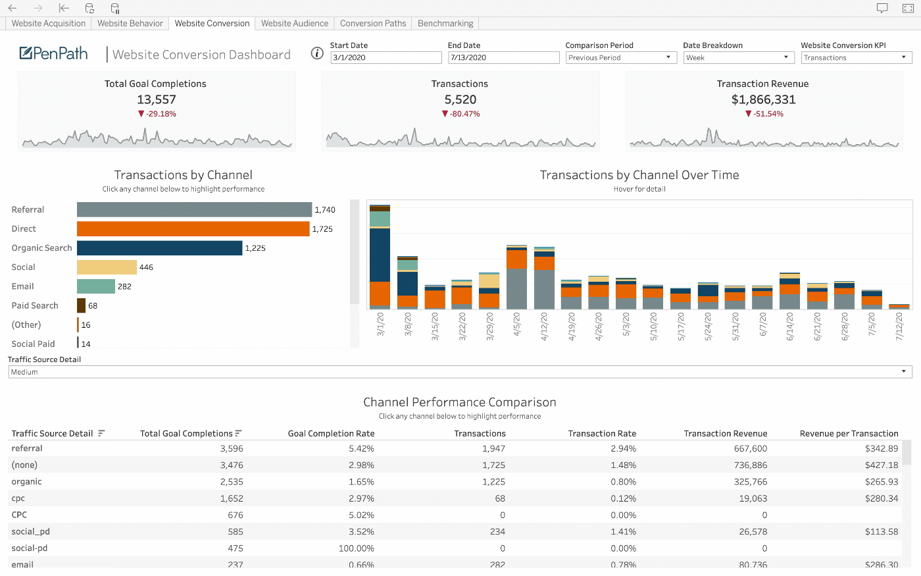Click the Transaction Revenue value $1,866,331

pyautogui.click(x=764, y=99)
